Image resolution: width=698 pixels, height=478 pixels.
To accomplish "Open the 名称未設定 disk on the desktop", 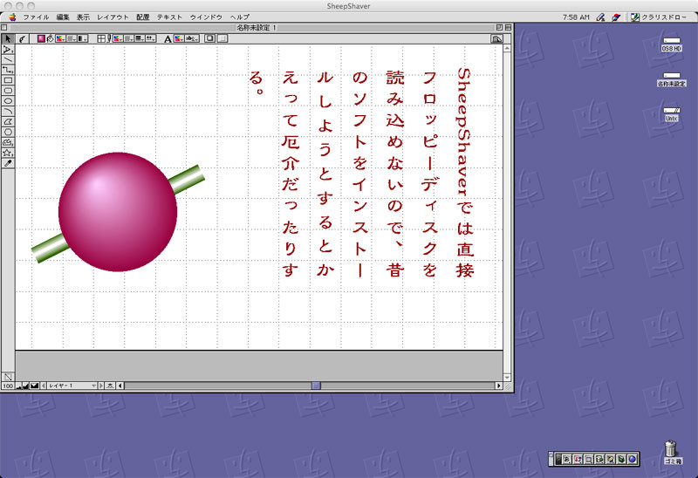I will (x=671, y=79).
